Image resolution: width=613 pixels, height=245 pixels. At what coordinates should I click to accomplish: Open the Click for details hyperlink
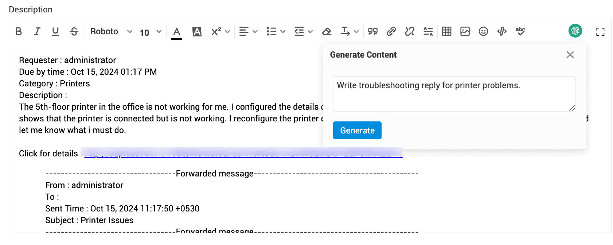[243, 153]
